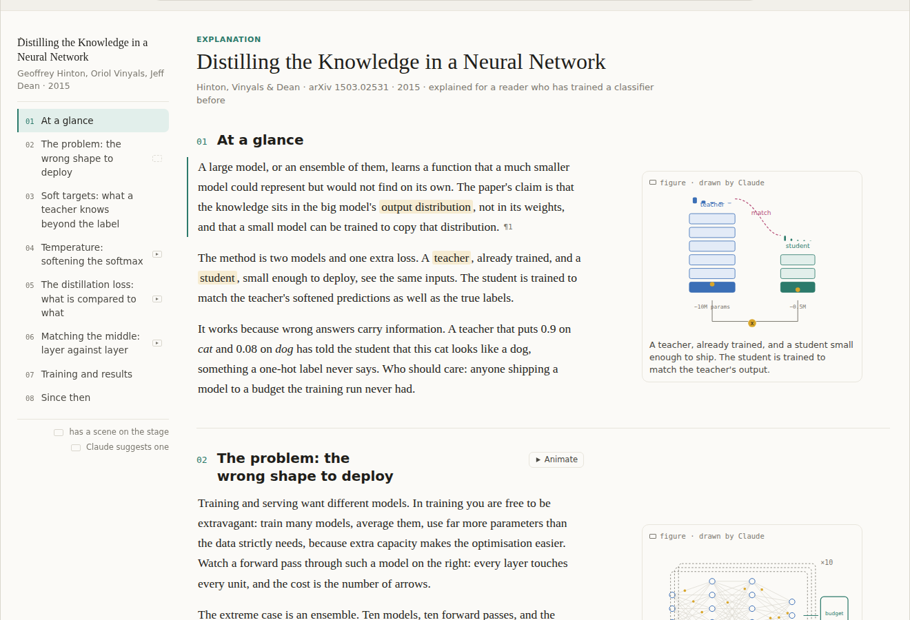Click the 'match' label in the figure

[761, 213]
